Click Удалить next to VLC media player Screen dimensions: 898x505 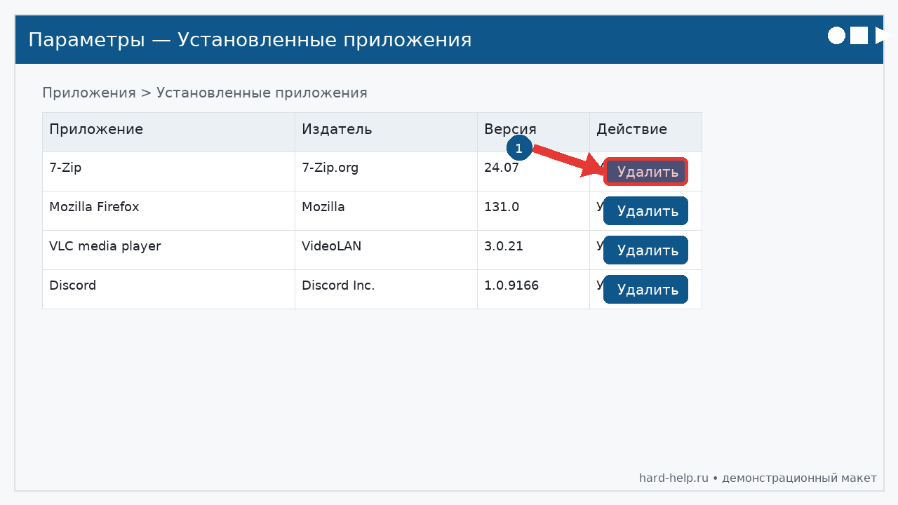645,250
